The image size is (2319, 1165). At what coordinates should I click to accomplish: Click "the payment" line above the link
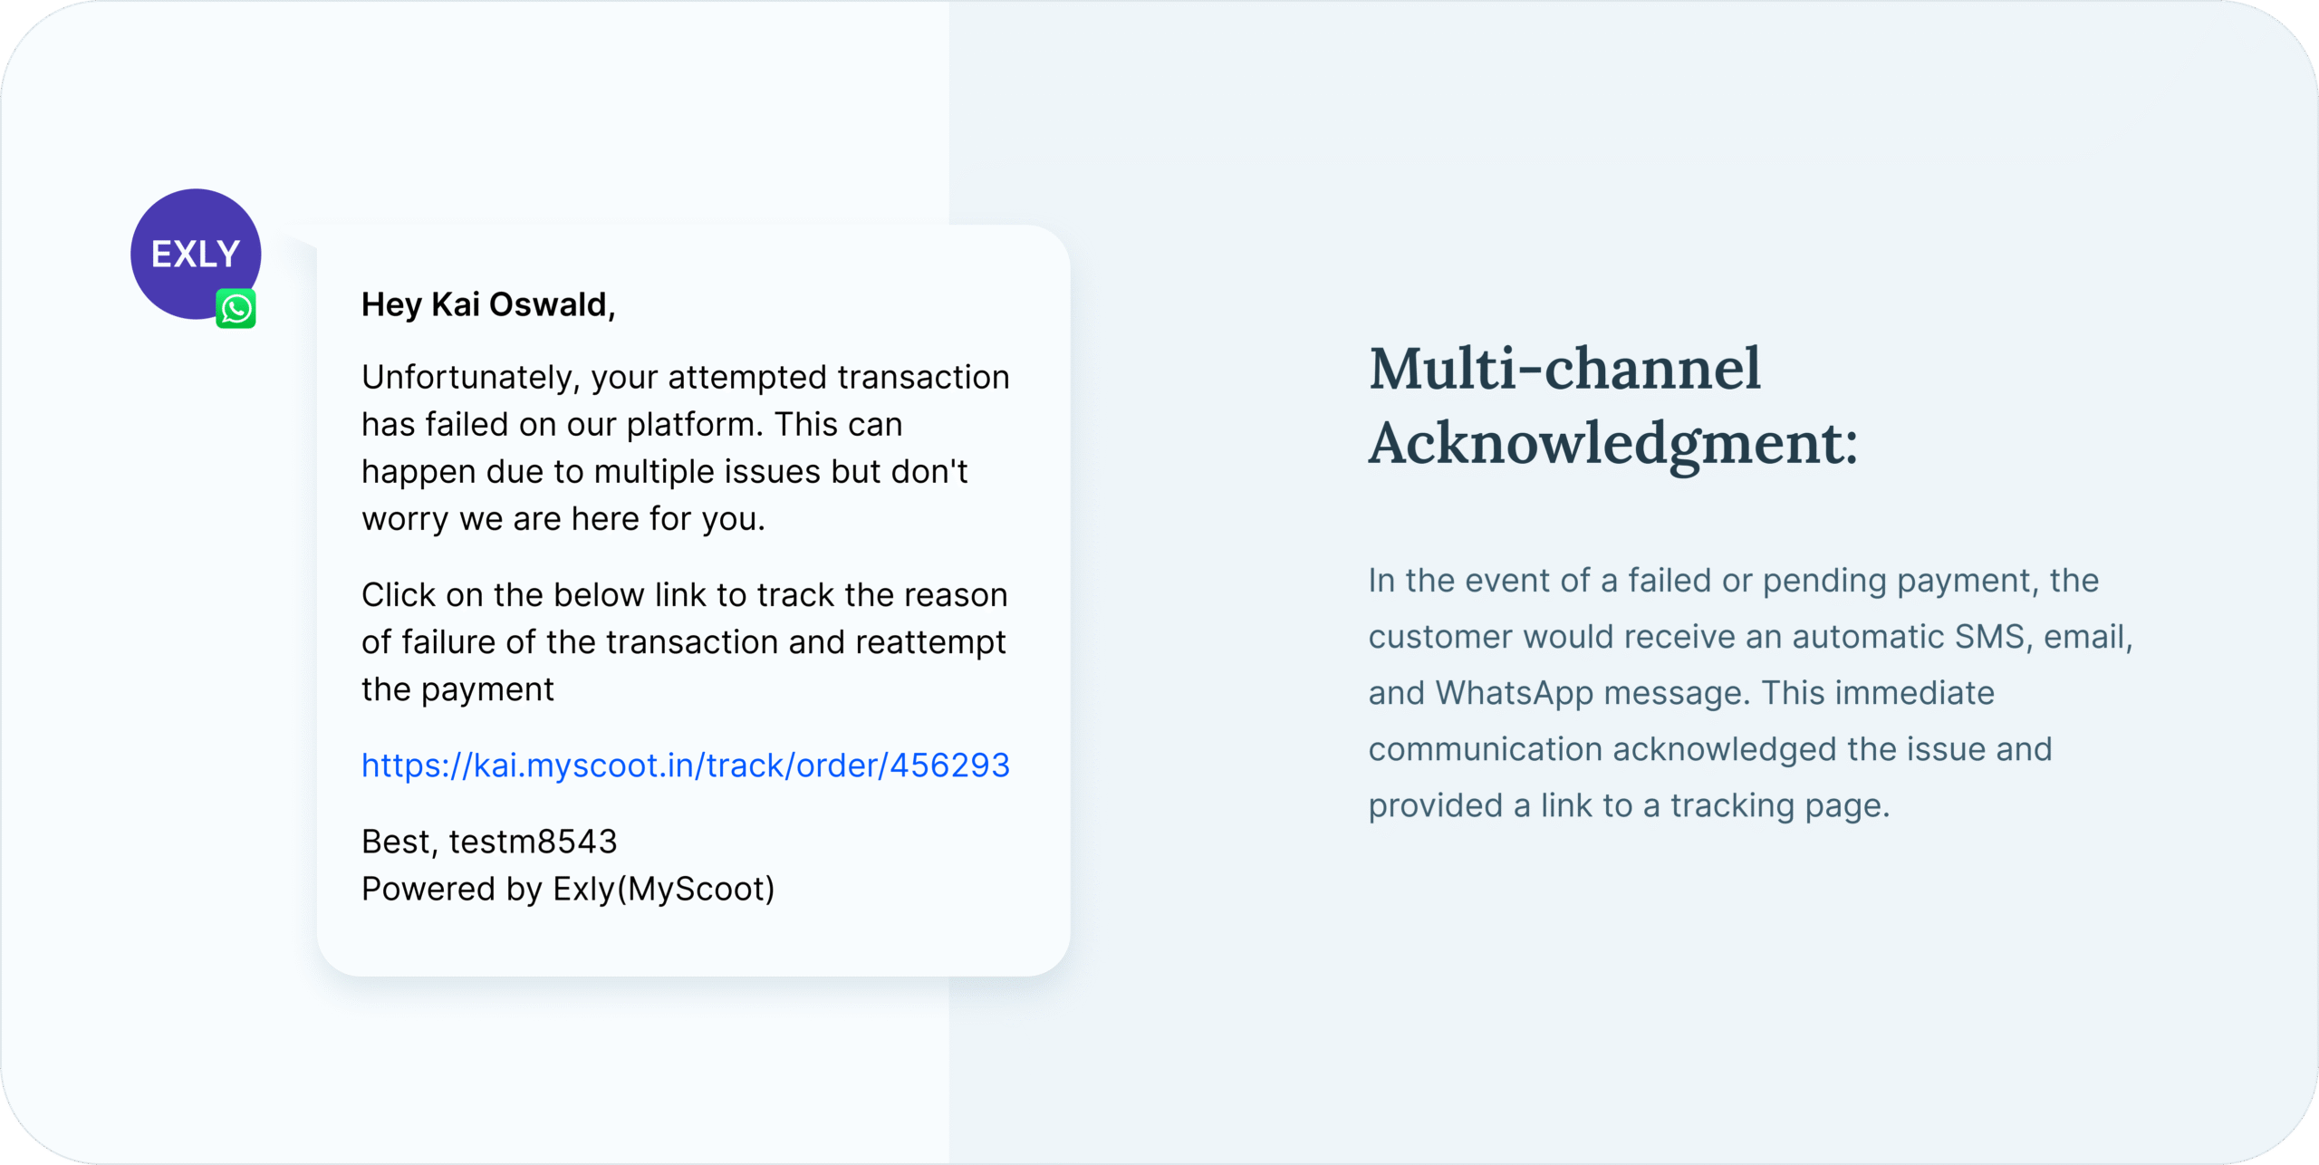(457, 689)
